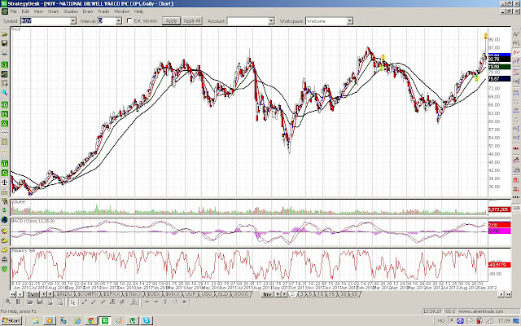Image resolution: width=521 pixels, height=326 pixels.
Task: Expand the Workspace dropdown arrow
Action: click(349, 20)
